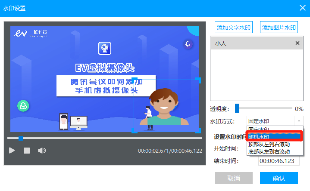The image size is (310, 191).
Task: Click the playback time readout
Action: click(170, 151)
